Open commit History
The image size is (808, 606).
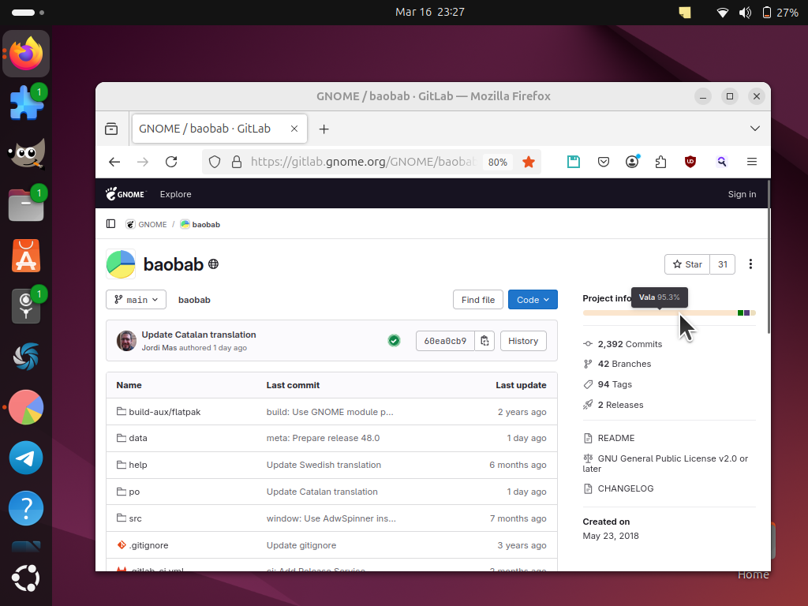(x=523, y=341)
